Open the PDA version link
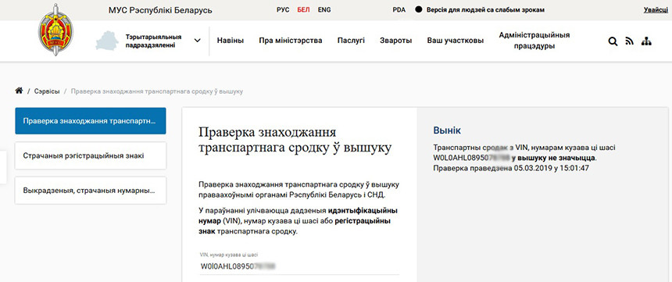672x282 pixels. [x=399, y=10]
